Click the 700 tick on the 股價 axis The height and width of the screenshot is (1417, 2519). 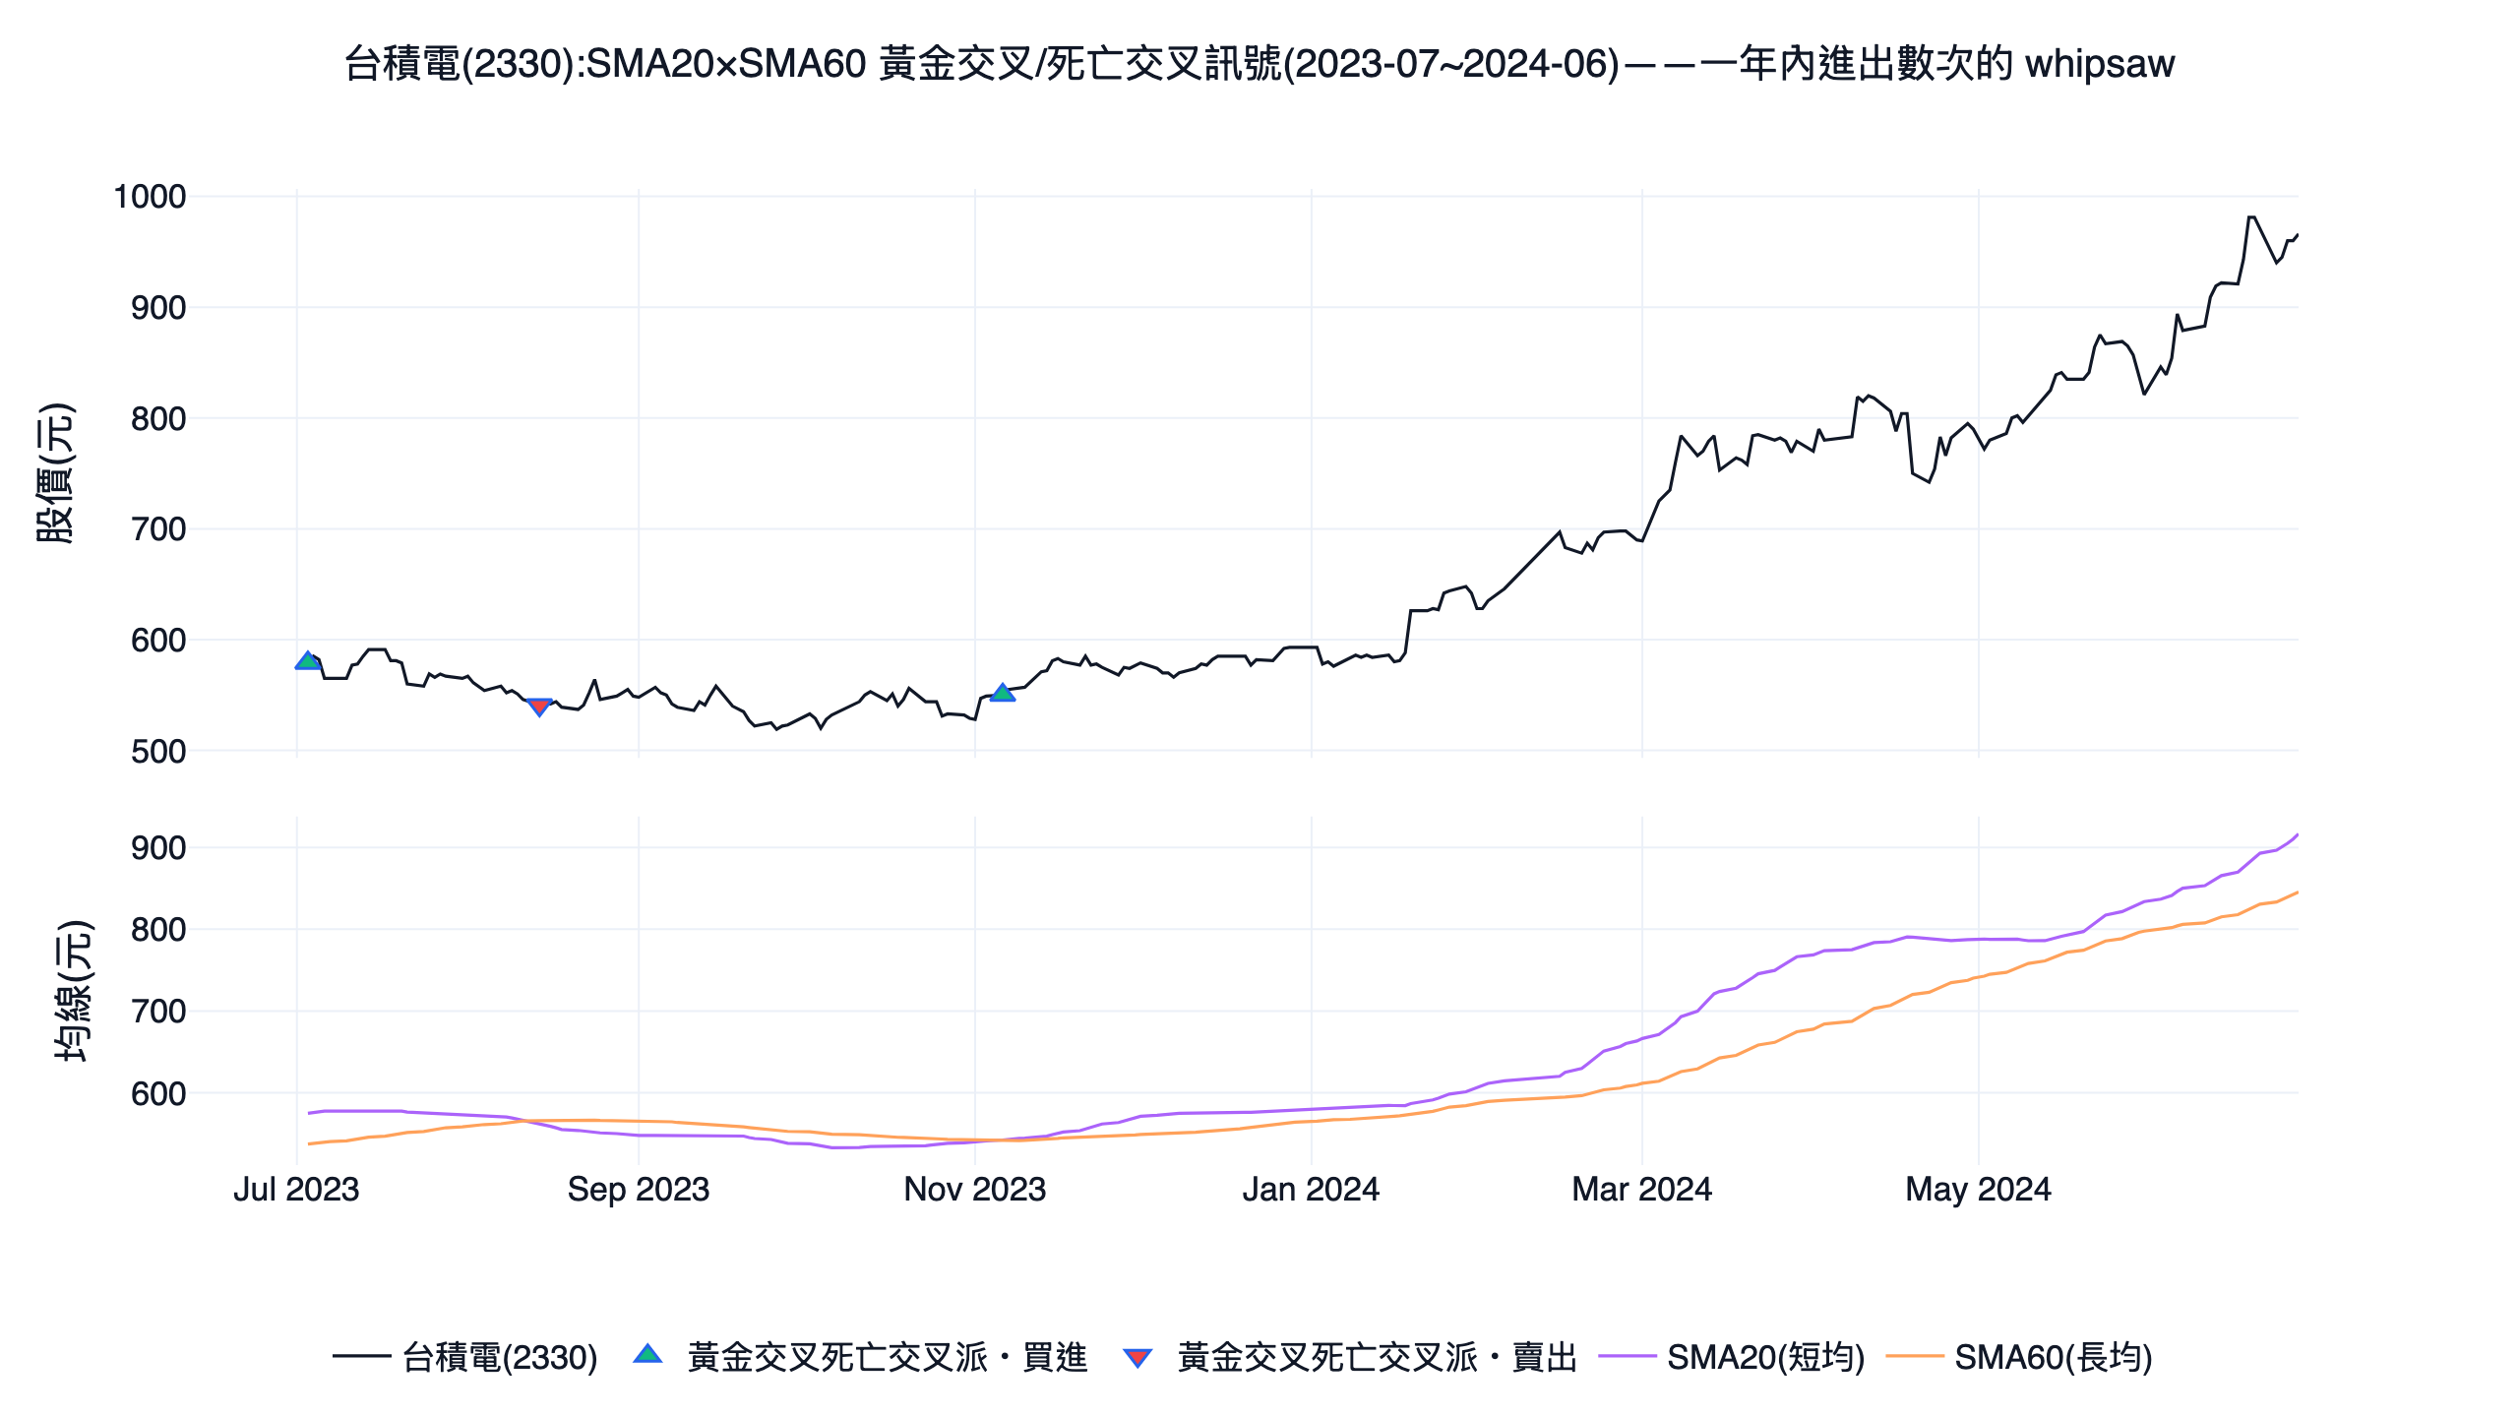(x=158, y=529)
